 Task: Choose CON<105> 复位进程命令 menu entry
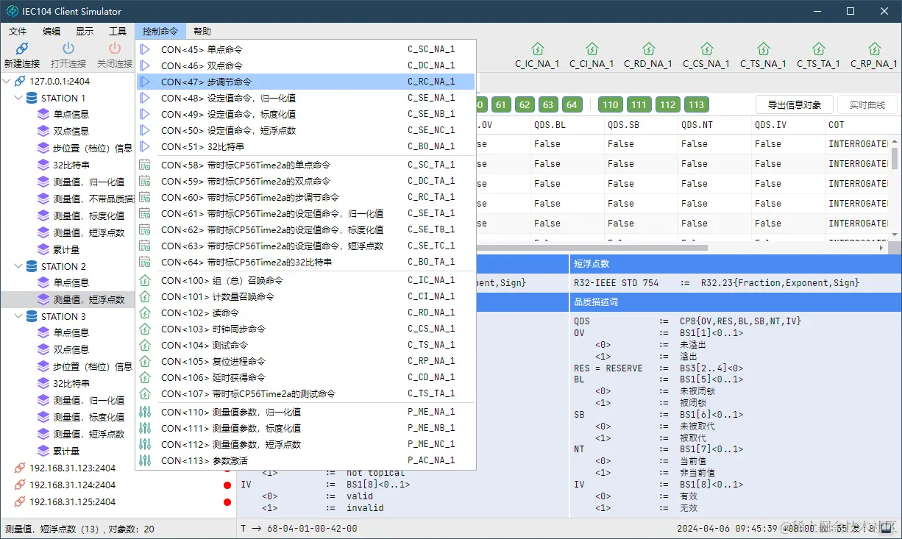click(305, 361)
